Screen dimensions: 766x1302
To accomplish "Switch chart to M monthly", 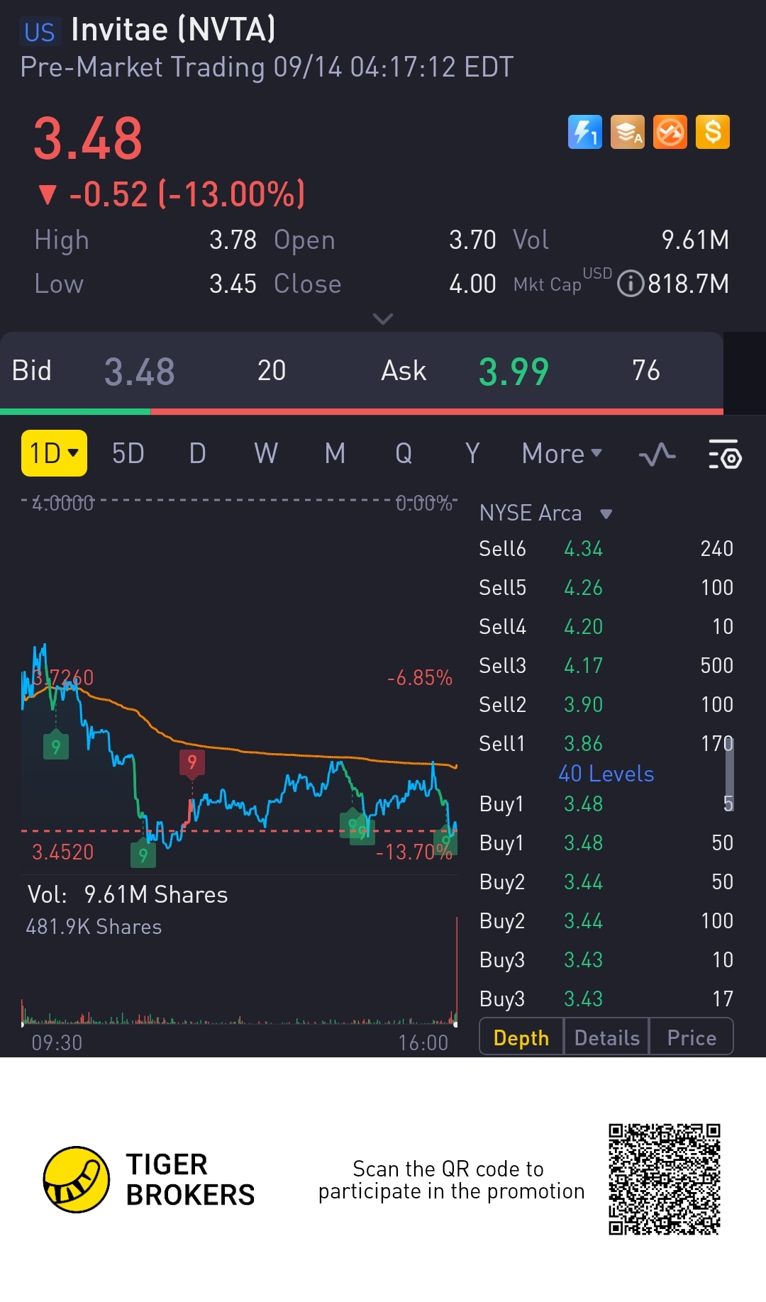I will pyautogui.click(x=335, y=453).
